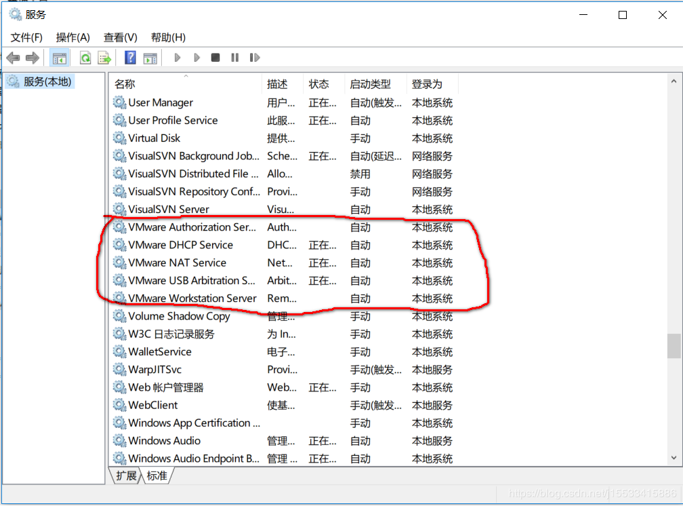The width and height of the screenshot is (683, 506).
Task: Click the Pause service button
Action: (x=234, y=58)
